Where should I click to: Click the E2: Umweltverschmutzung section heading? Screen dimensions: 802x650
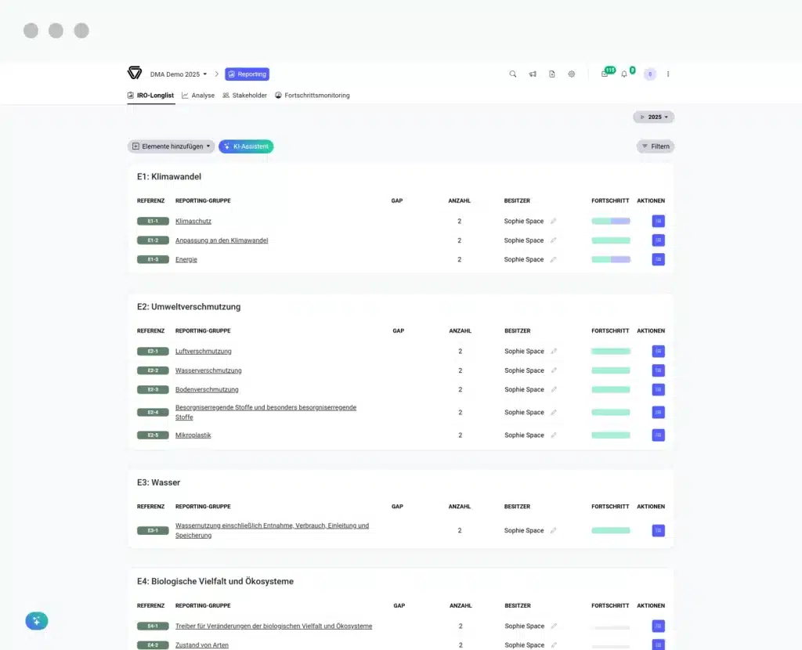click(189, 307)
